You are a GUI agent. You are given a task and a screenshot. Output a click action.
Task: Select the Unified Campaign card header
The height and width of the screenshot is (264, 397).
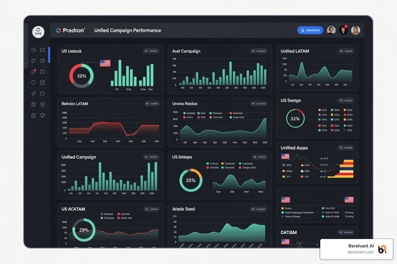[x=79, y=157]
